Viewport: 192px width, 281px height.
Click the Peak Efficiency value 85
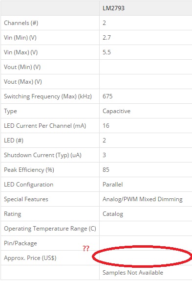[106, 170]
